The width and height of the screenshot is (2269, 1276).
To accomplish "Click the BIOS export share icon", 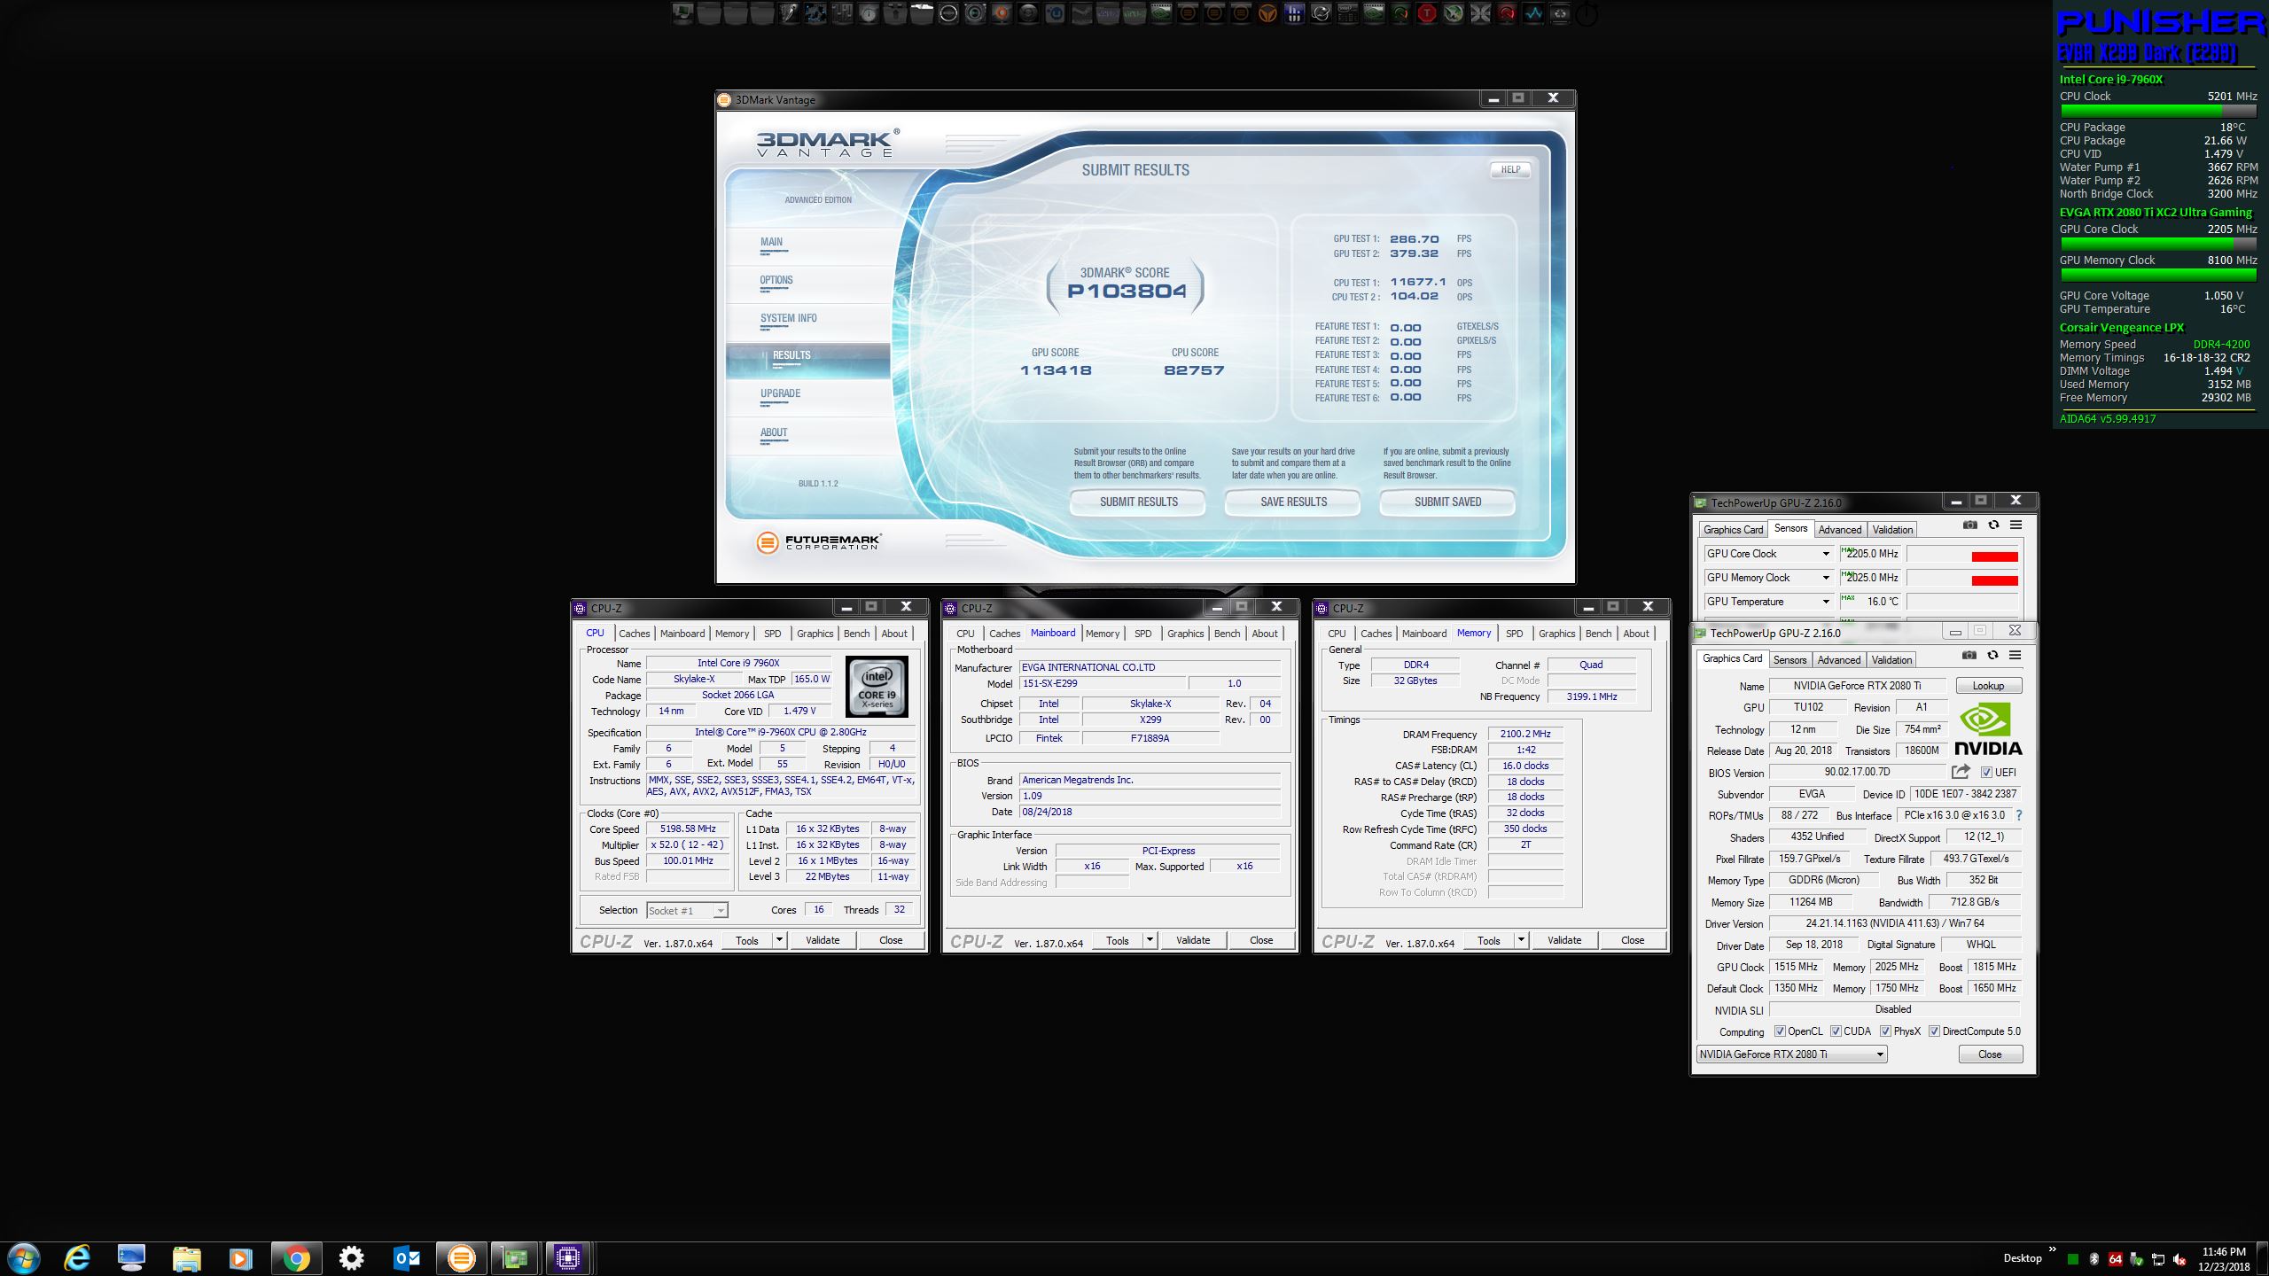I will click(x=1960, y=772).
